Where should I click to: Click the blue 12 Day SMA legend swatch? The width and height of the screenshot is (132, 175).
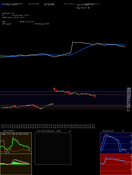coord(3,5)
